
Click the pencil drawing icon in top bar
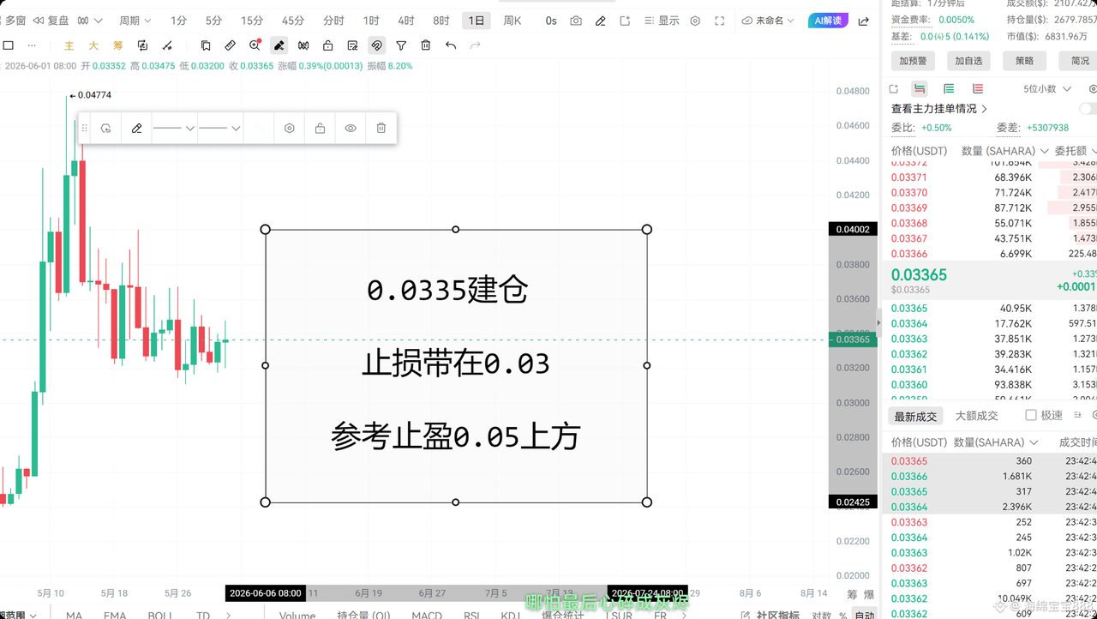coord(600,21)
